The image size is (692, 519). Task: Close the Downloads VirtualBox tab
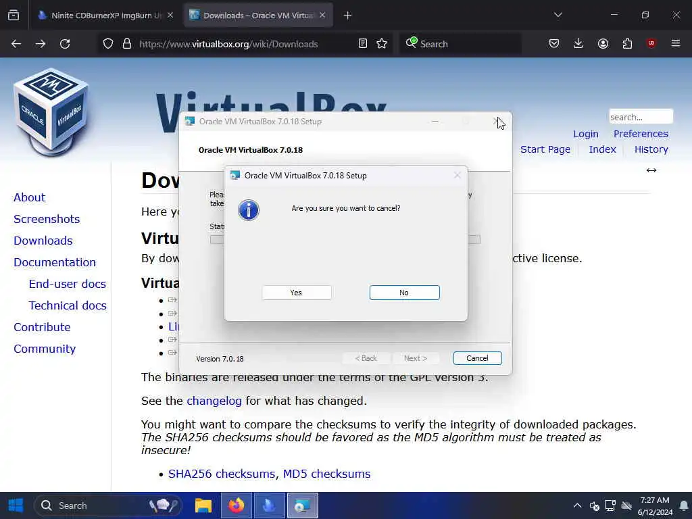[x=322, y=16]
